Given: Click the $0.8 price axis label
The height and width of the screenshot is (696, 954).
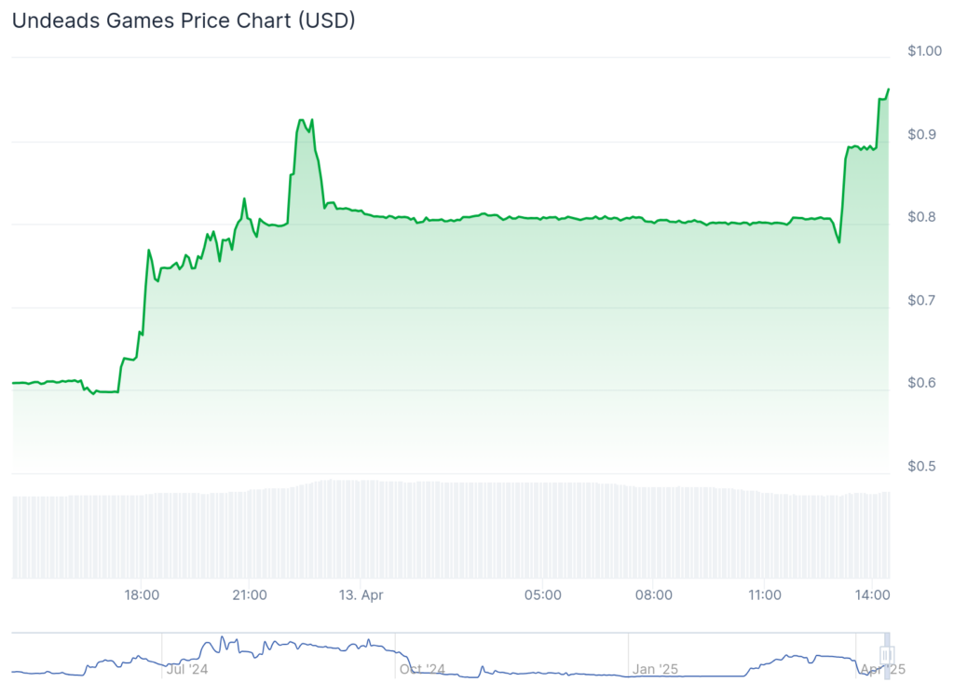Looking at the screenshot, I should click(x=920, y=217).
